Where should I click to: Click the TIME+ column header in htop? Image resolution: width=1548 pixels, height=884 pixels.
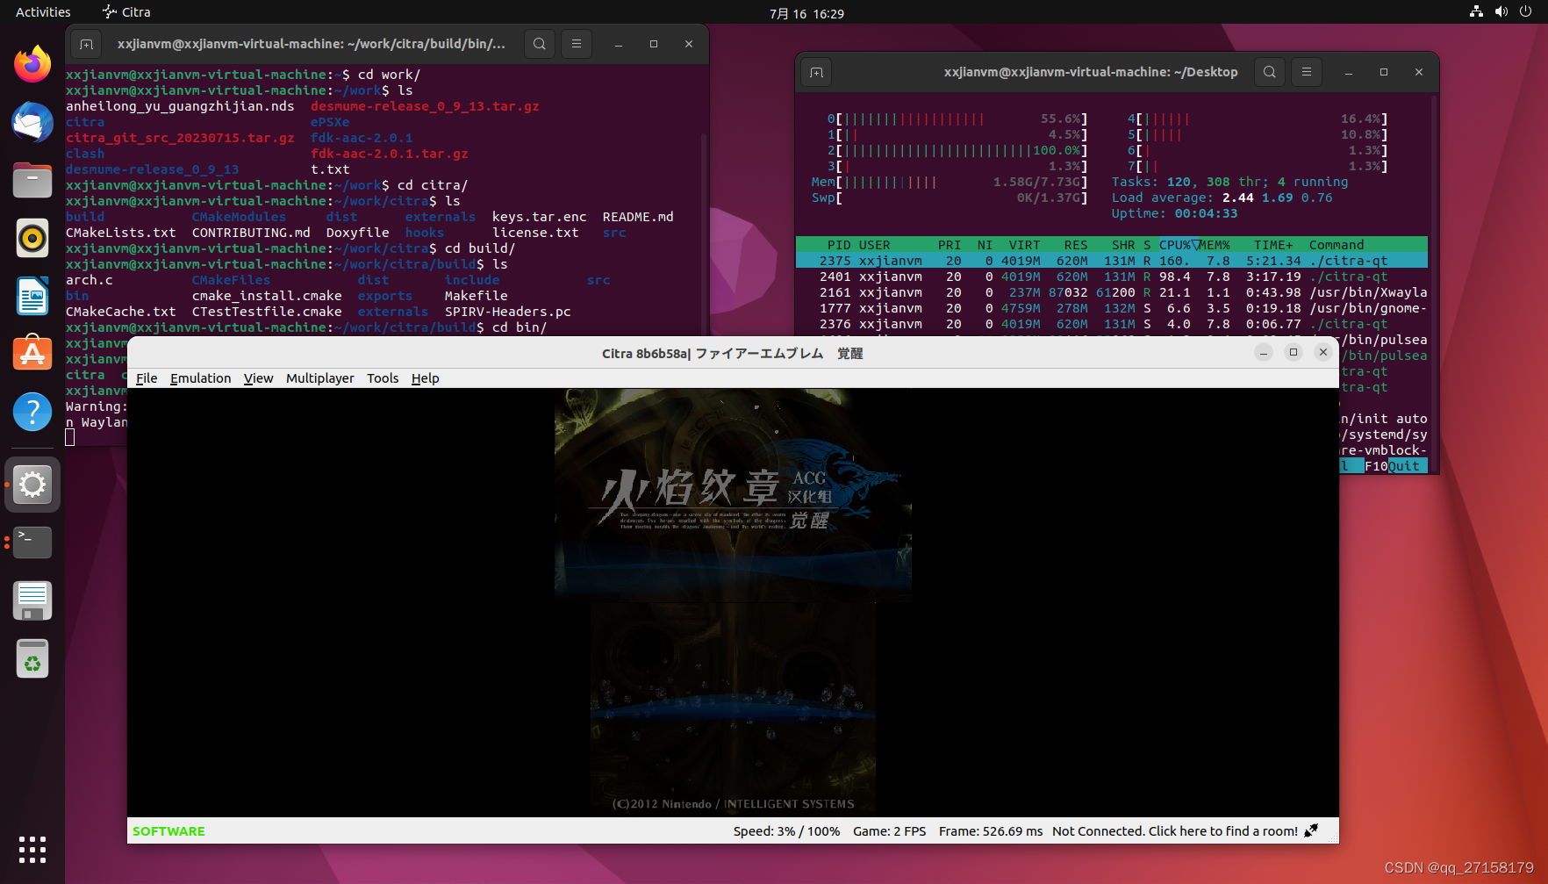pyautogui.click(x=1273, y=245)
